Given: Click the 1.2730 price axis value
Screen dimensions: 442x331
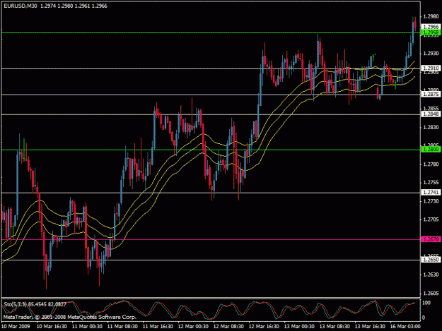Looking at the screenshot, I should tap(431, 201).
